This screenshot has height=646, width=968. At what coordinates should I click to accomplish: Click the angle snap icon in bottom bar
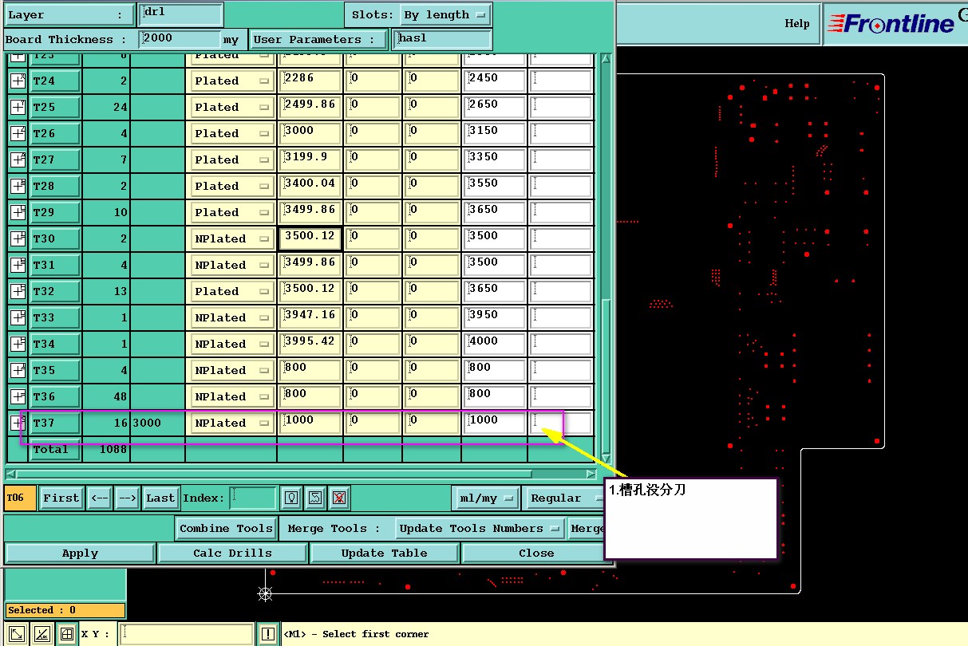[x=42, y=635]
